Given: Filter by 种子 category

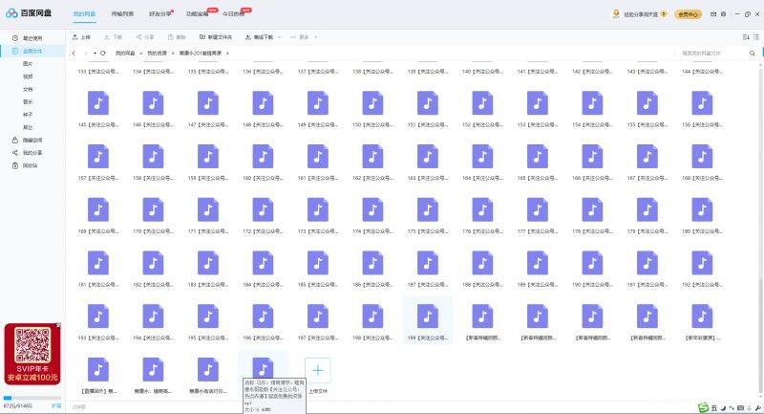Looking at the screenshot, I should (28, 115).
